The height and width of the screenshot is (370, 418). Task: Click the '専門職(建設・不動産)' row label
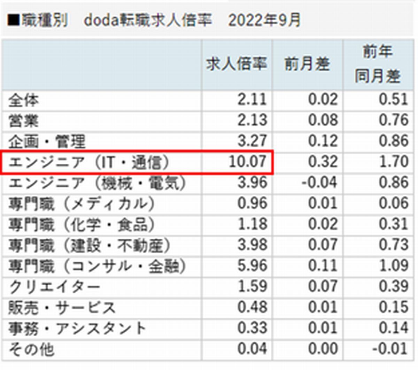click(x=90, y=245)
